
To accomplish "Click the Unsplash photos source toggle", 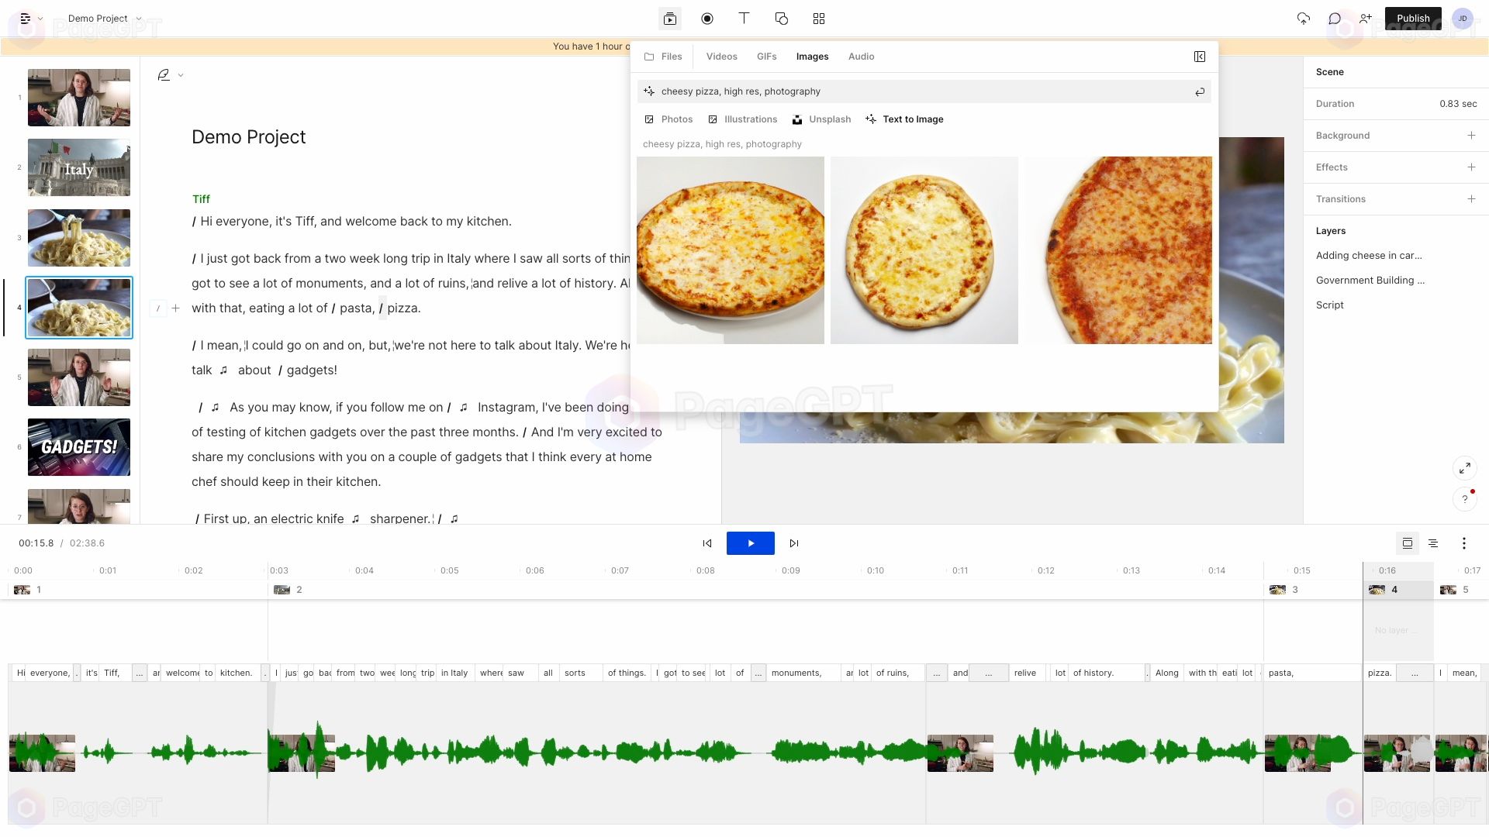I will [x=821, y=119].
